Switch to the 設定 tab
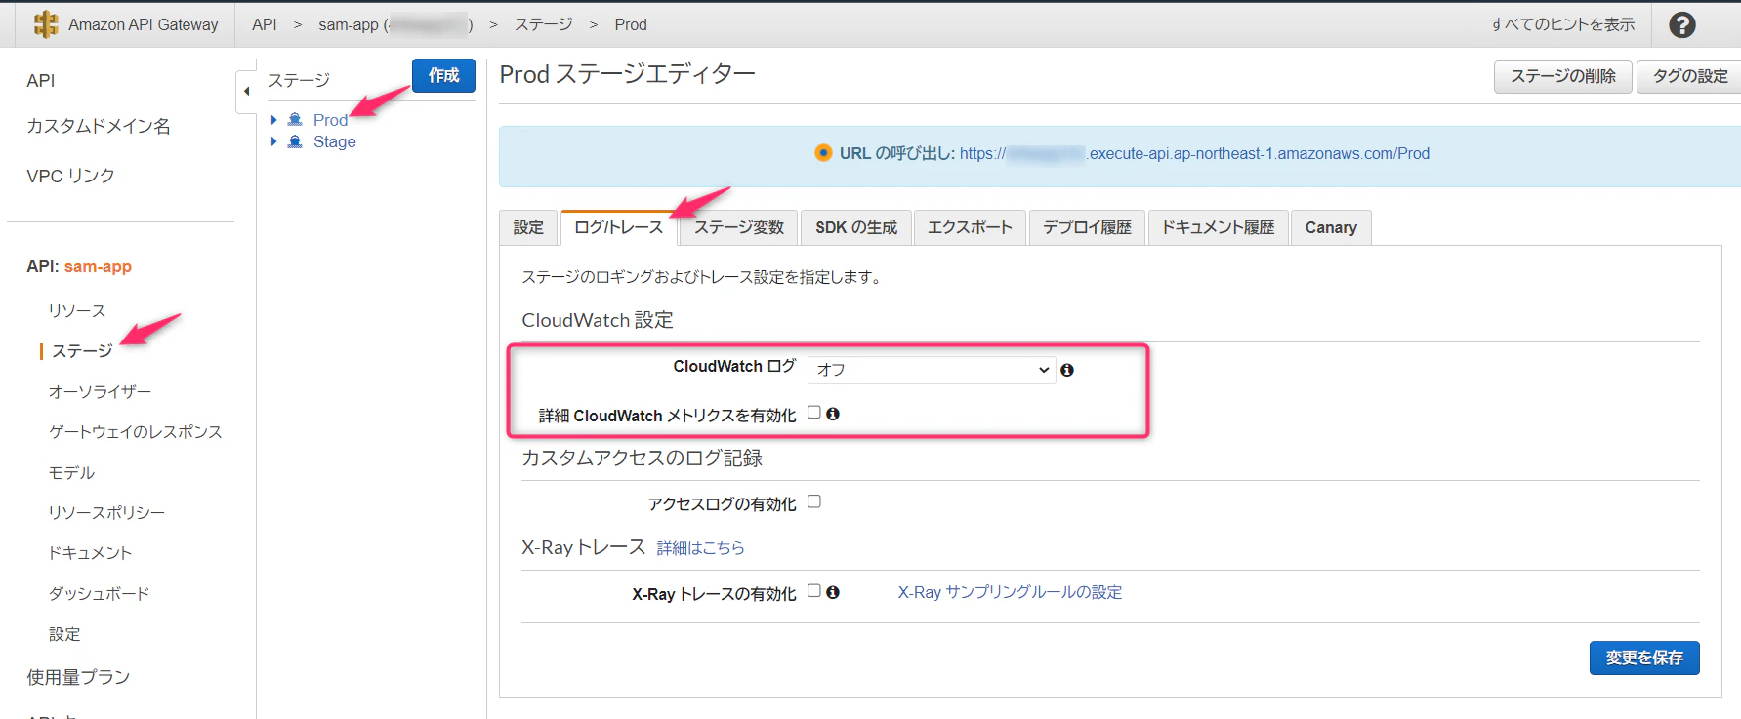 528,227
